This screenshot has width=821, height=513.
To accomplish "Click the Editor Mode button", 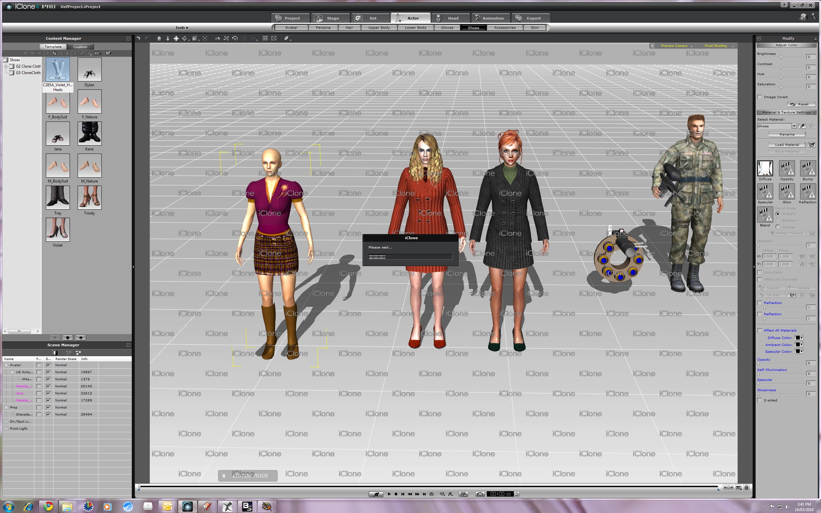I will 248,476.
